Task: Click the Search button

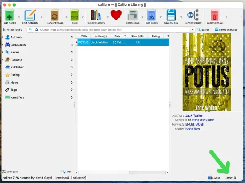Action: 203,30
